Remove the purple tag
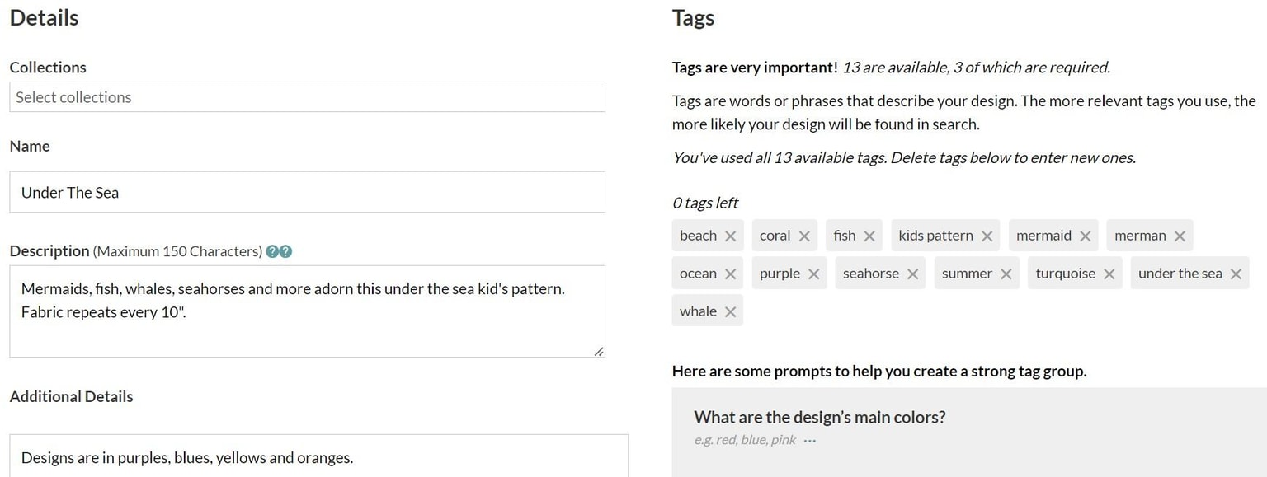 pyautogui.click(x=813, y=274)
